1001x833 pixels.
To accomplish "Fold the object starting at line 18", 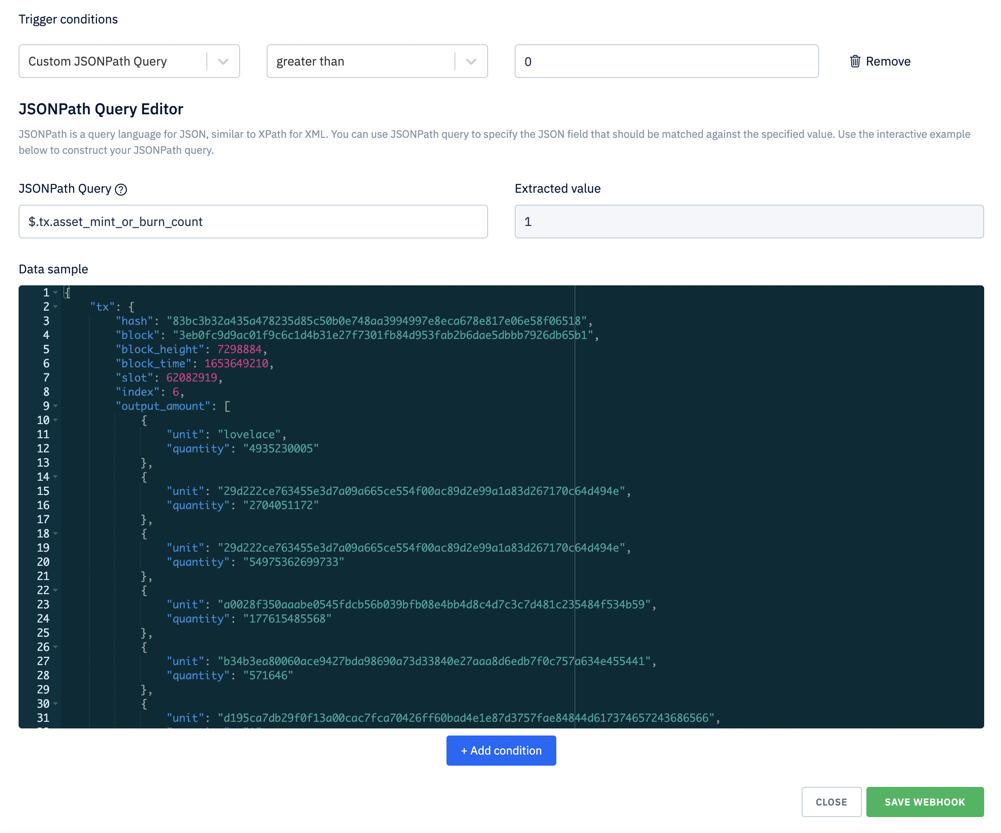I will (x=56, y=533).
